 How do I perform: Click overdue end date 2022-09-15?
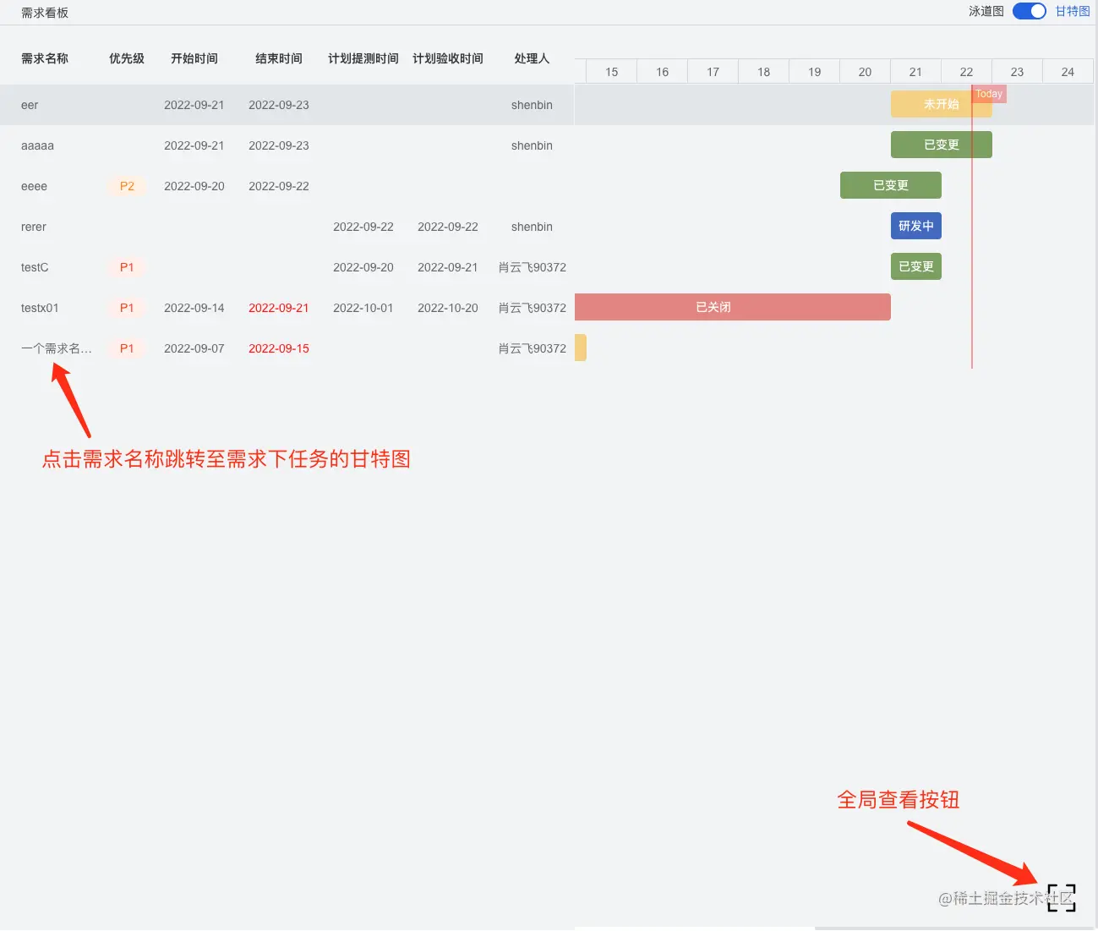[279, 348]
